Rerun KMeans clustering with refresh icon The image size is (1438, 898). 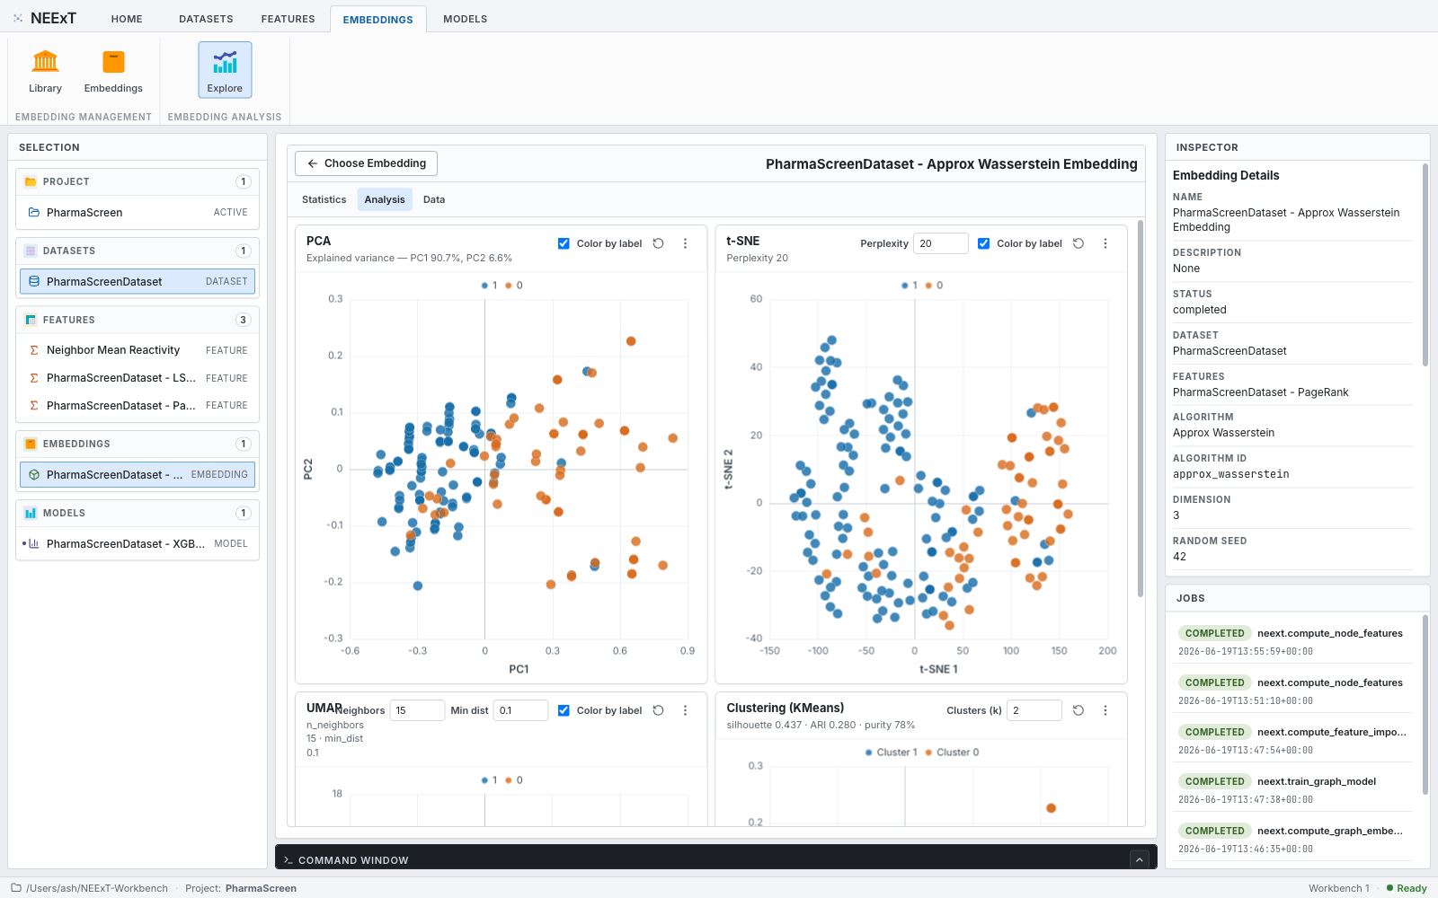click(1078, 710)
